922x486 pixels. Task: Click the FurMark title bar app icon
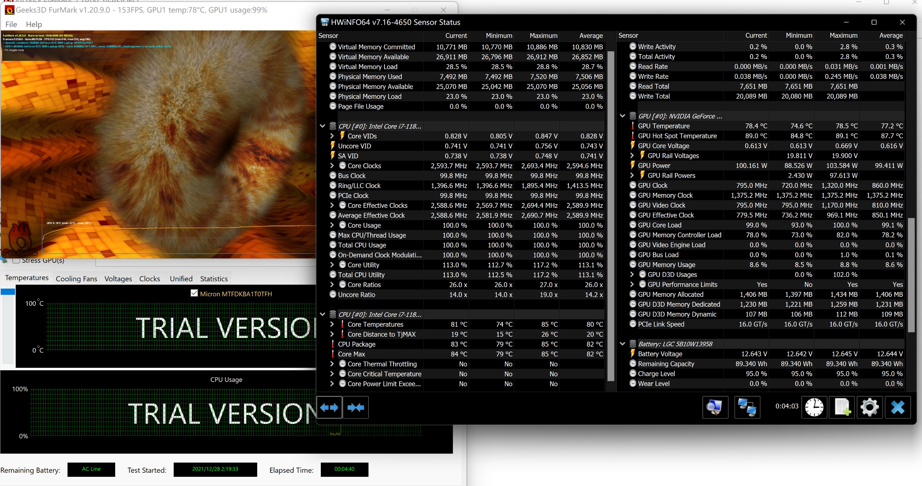9,10
